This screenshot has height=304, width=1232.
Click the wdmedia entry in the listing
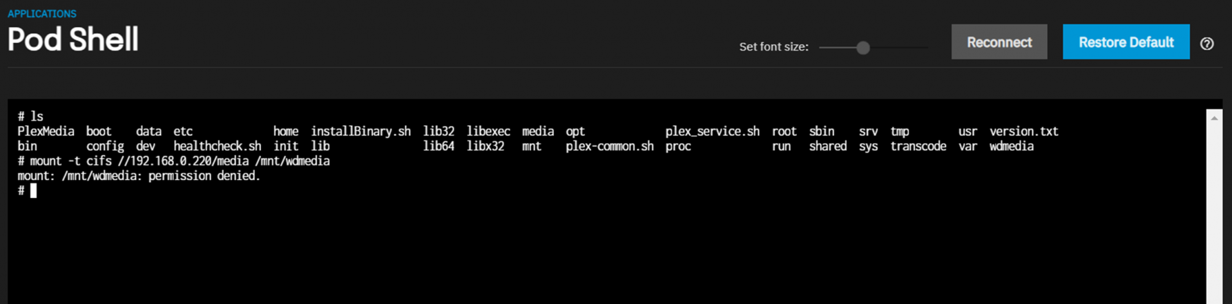pyautogui.click(x=1011, y=146)
